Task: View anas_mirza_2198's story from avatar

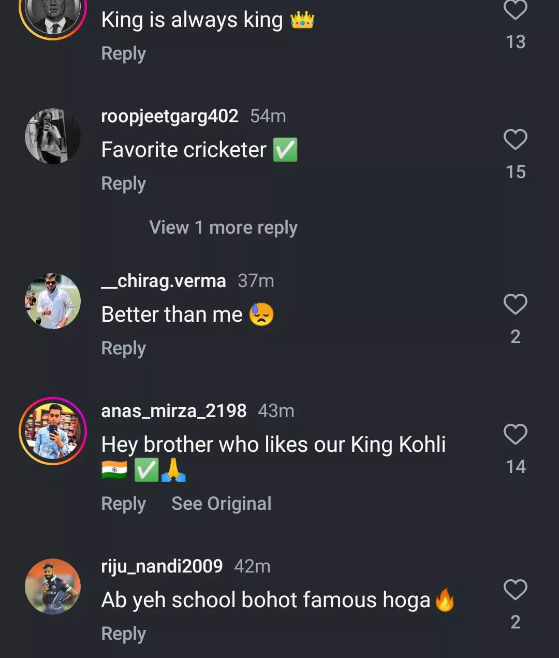Action: [53, 431]
